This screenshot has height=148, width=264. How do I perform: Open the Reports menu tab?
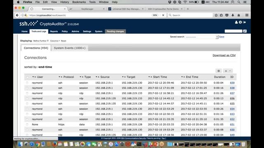click(54, 31)
